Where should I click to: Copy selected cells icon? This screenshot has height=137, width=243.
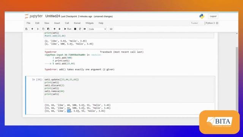tap(43, 29)
